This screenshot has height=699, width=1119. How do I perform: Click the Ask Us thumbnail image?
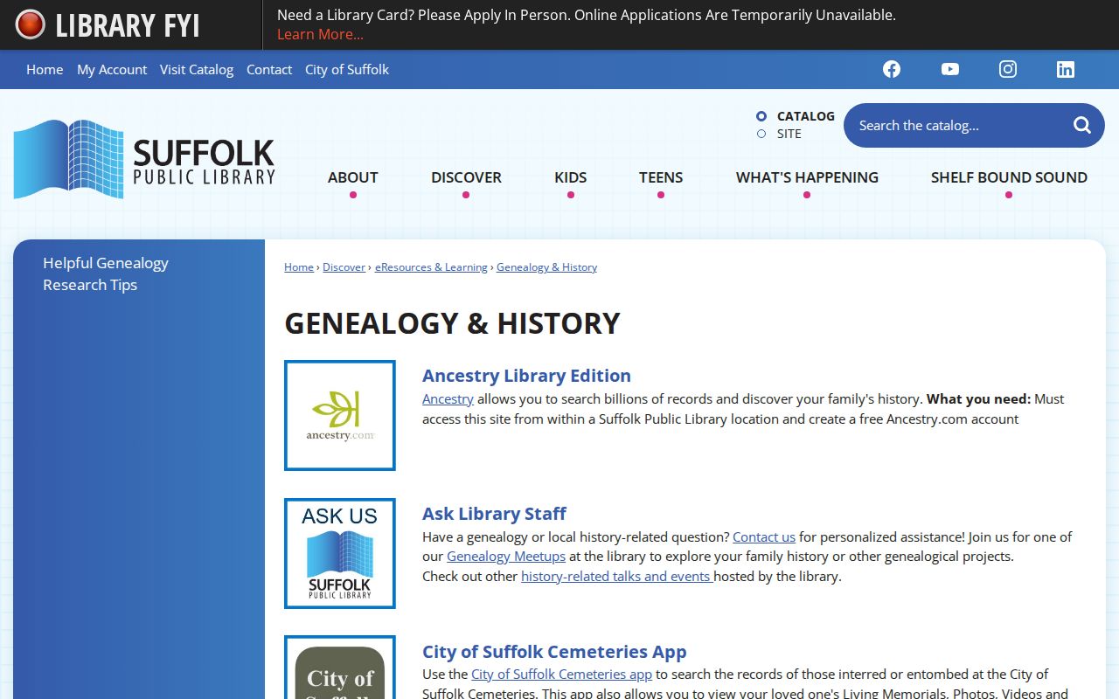click(340, 553)
